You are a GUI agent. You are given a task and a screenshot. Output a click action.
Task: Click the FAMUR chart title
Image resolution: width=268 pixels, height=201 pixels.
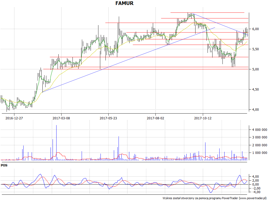[x=124, y=3]
